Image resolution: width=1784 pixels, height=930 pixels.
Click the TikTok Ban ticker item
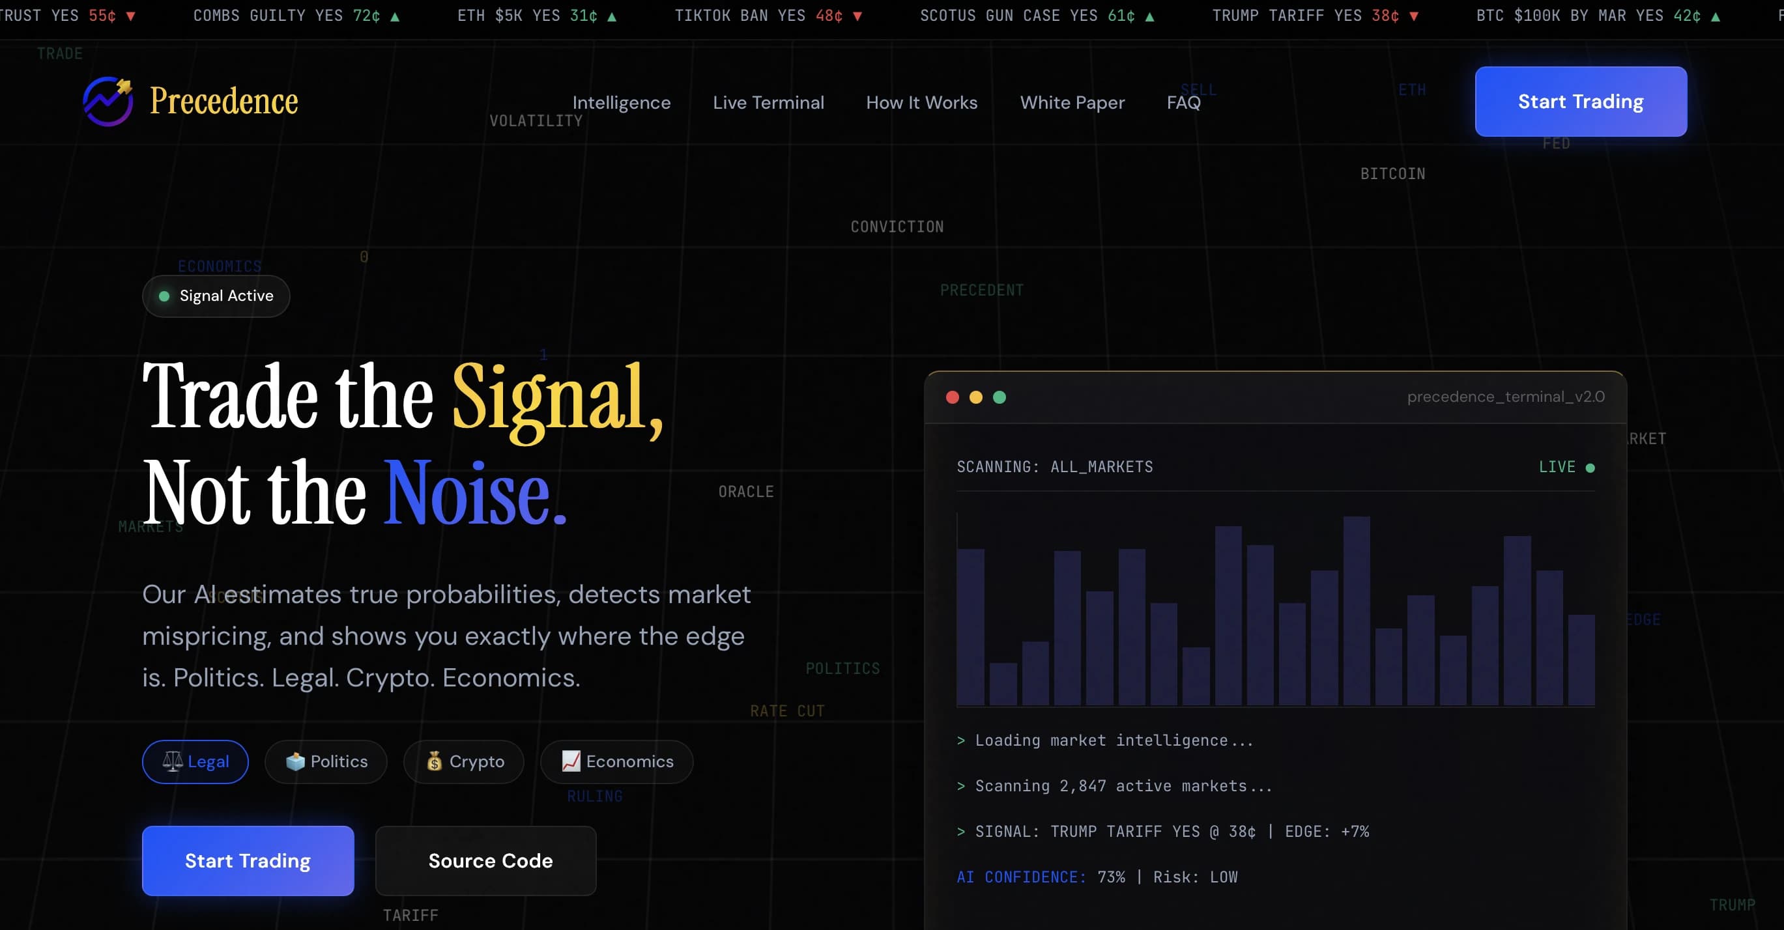tap(769, 16)
